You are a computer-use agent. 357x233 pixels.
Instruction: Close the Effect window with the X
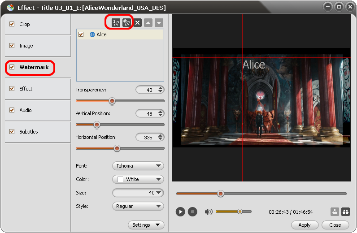tap(350, 7)
